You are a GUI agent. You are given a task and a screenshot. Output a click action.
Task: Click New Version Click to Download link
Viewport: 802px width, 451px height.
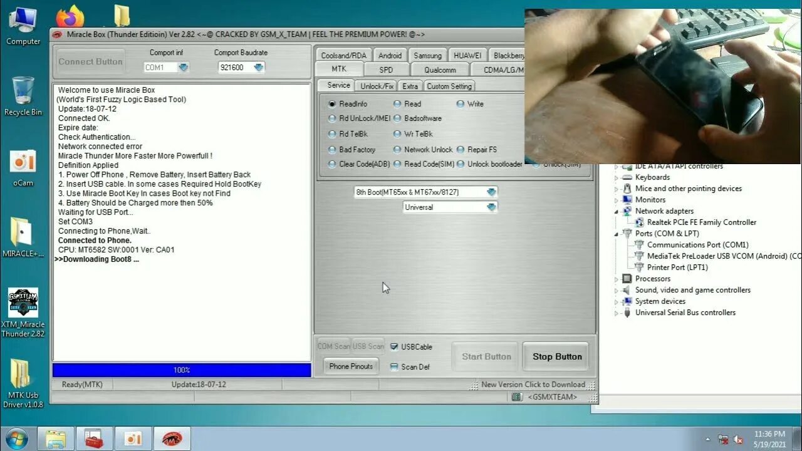(x=533, y=385)
